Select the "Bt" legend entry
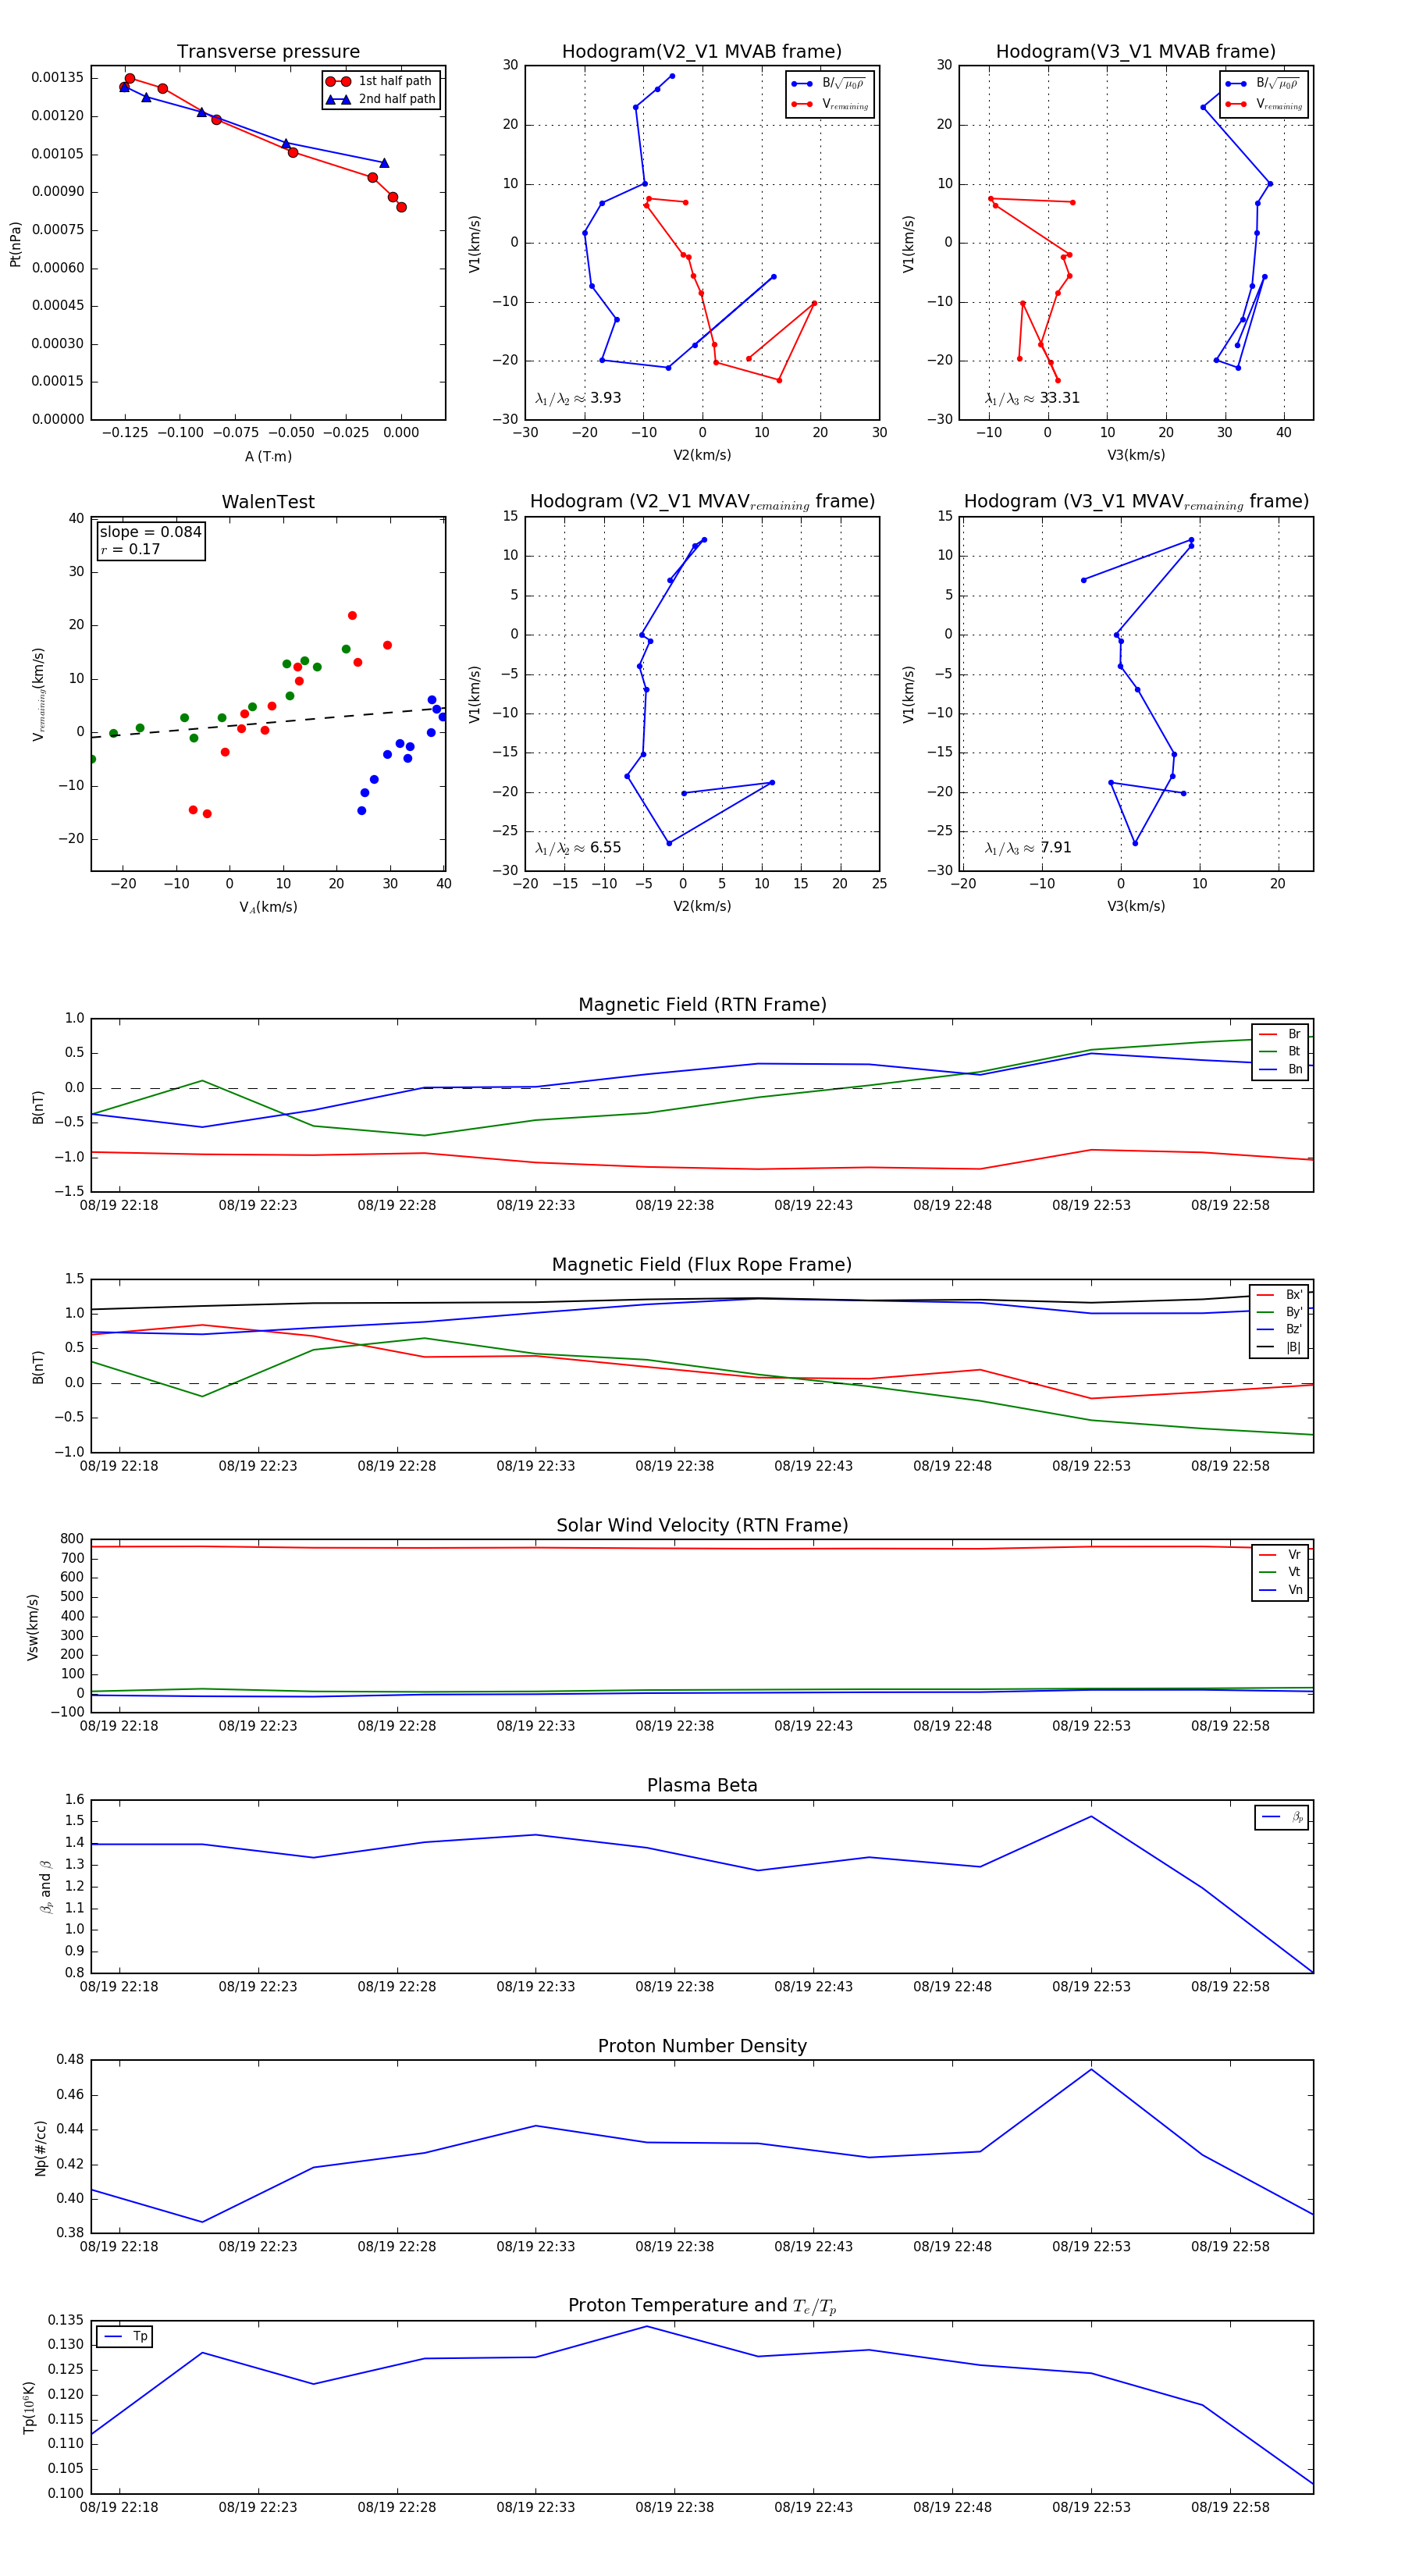This screenshot has width=1405, height=2576. [x=1280, y=1052]
